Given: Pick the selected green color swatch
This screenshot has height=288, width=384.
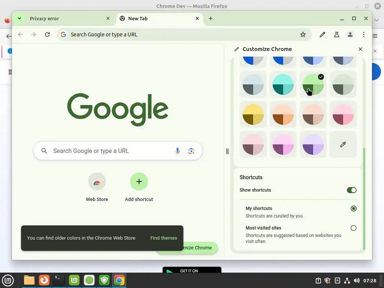Looking at the screenshot, I should point(313,84).
